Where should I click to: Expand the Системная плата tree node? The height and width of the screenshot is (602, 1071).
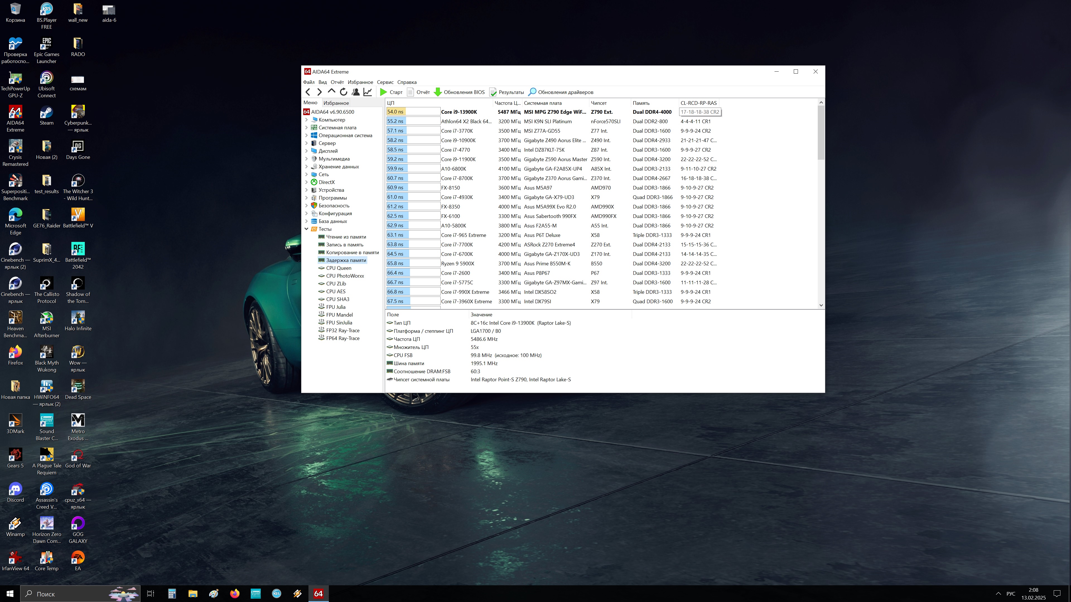coord(307,128)
